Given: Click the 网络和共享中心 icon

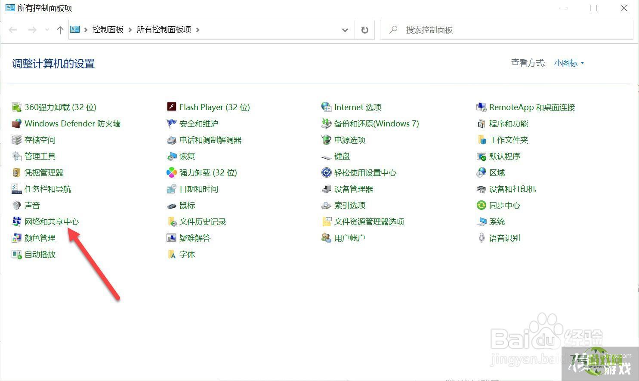Looking at the screenshot, I should click(x=16, y=221).
